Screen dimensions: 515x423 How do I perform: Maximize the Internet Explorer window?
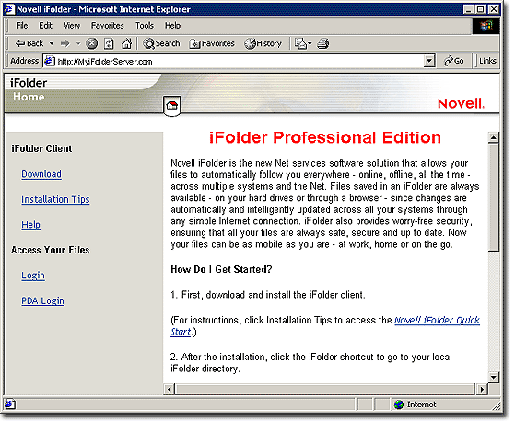click(x=481, y=9)
